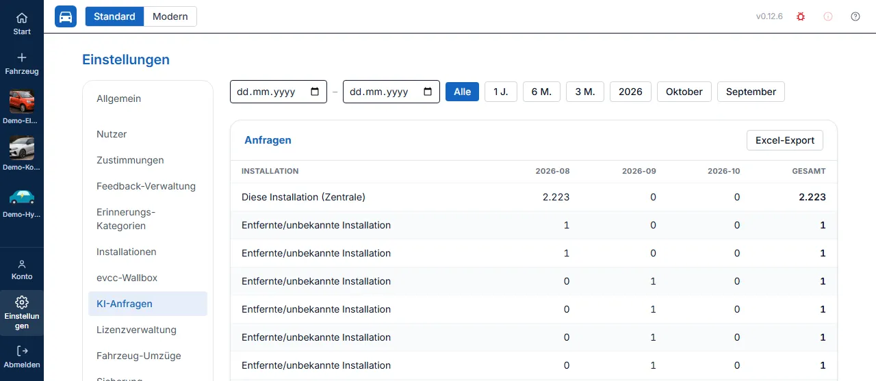
Task: Click the INSTALLATION column header
Action: tap(270, 171)
